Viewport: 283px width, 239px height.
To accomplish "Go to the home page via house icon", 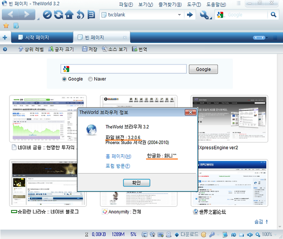I will (x=69, y=15).
